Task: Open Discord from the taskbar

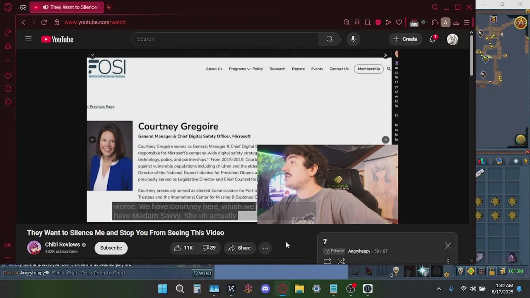Action: pos(265,289)
